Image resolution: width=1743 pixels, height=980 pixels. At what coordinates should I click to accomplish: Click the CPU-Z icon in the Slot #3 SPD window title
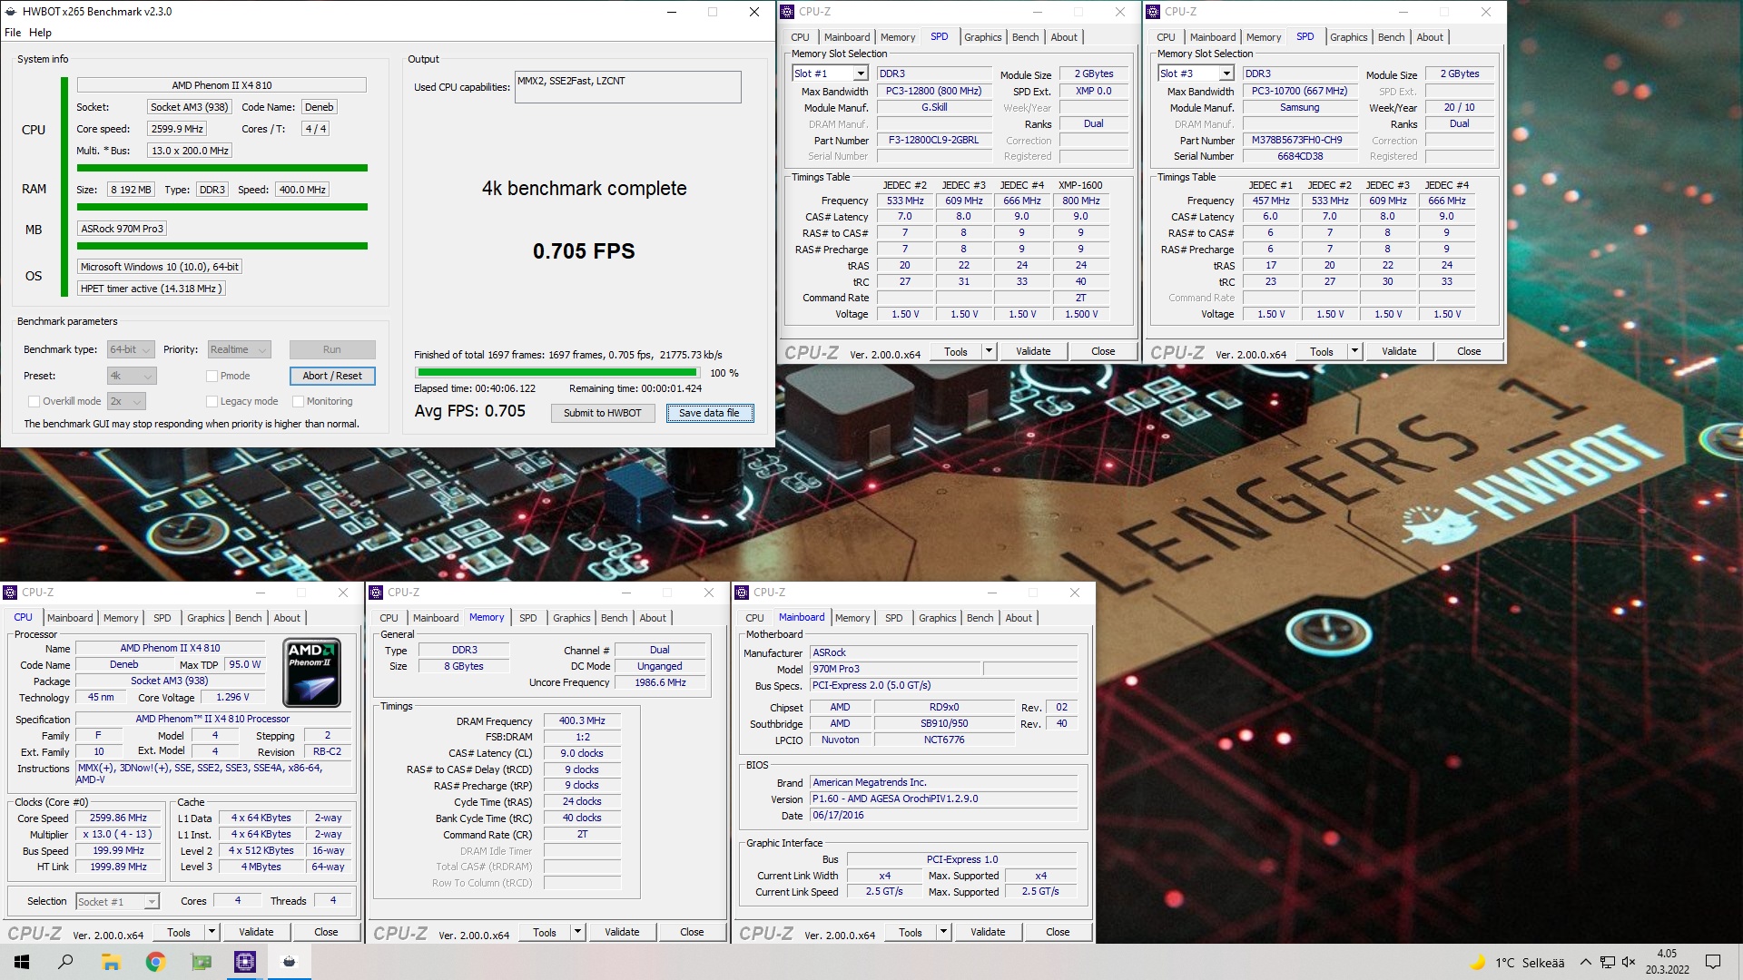point(1153,12)
